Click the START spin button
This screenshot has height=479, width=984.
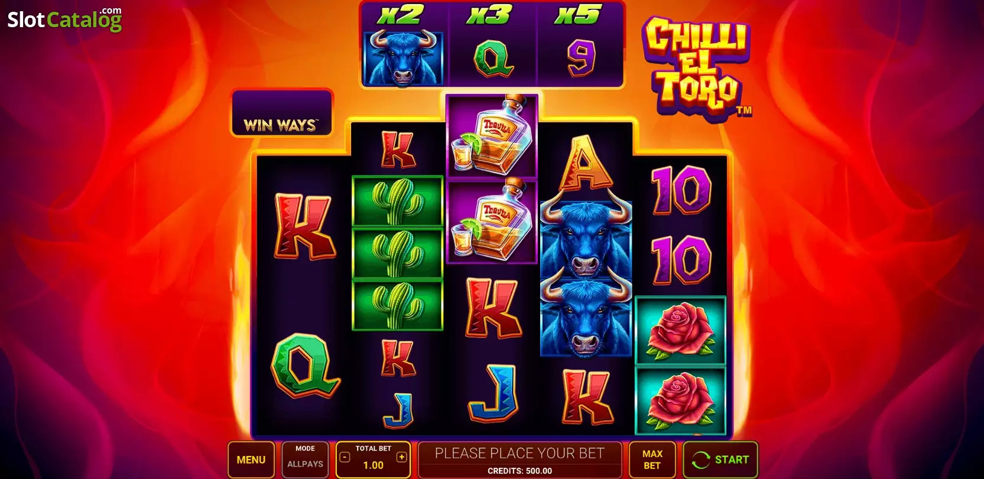(x=720, y=460)
